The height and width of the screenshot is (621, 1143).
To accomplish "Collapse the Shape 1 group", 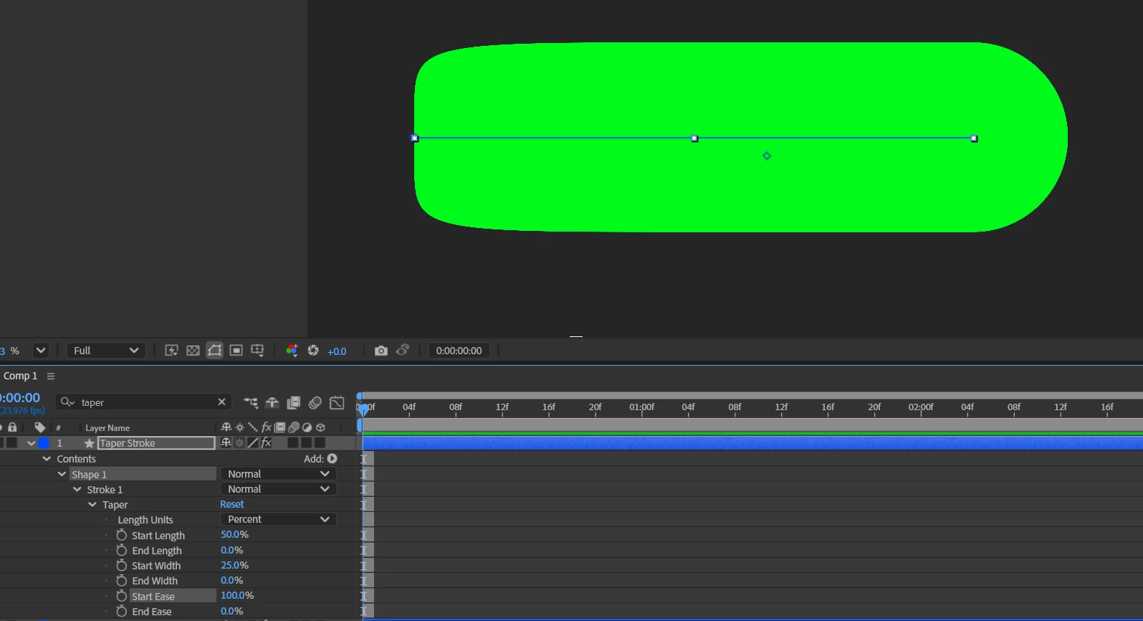I will pyautogui.click(x=62, y=474).
